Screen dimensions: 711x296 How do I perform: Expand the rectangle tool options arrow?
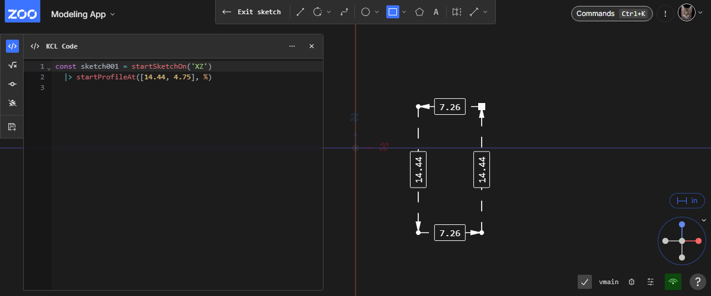pyautogui.click(x=404, y=12)
